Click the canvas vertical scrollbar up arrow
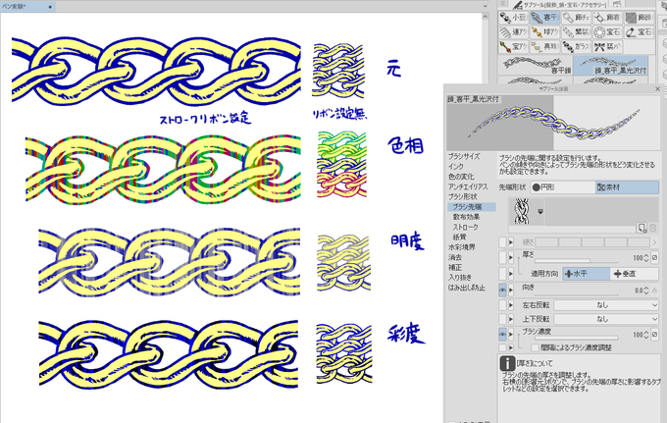The width and height of the screenshot is (667, 423). [486, 16]
